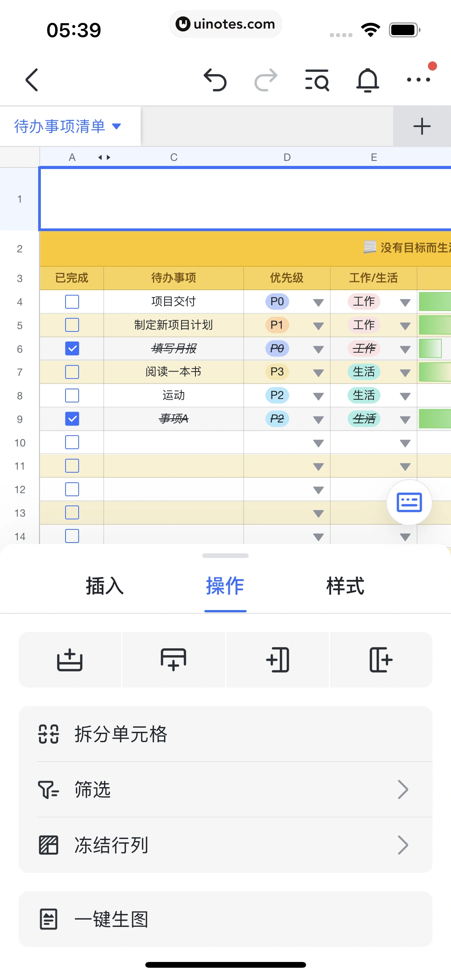Select the column D header
The image size is (451, 977).
tap(287, 157)
